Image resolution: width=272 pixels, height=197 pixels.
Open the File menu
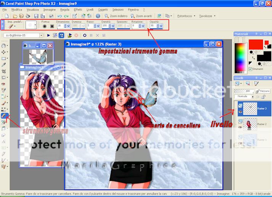(x=5, y=10)
